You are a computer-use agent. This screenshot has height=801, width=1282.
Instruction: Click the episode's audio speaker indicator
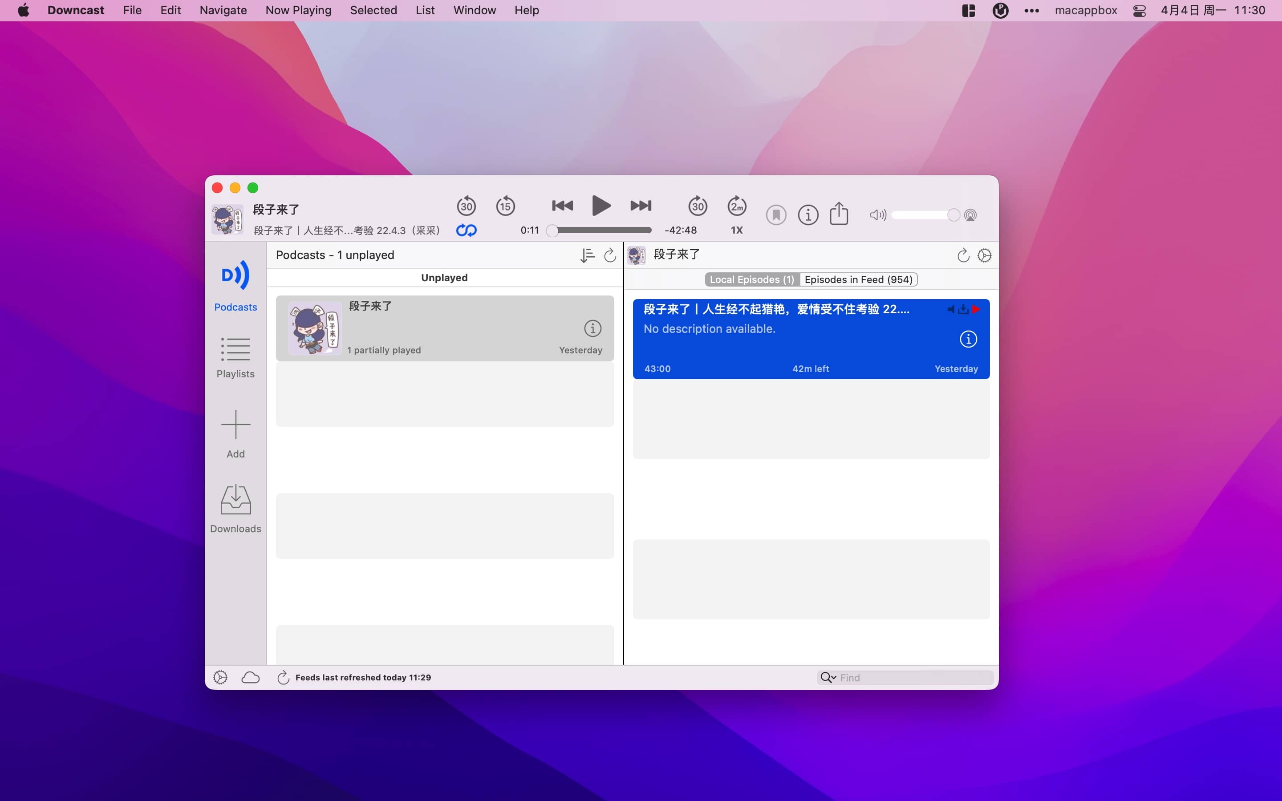[951, 309]
